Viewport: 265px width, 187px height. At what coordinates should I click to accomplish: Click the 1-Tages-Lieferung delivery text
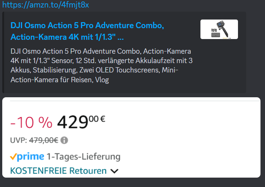click(83, 157)
